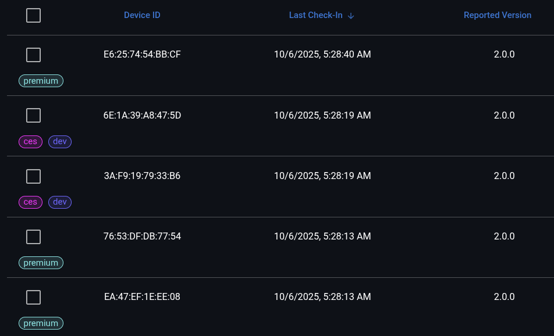Sort by the Reported Version column header
The width and height of the screenshot is (554, 336).
(497, 15)
